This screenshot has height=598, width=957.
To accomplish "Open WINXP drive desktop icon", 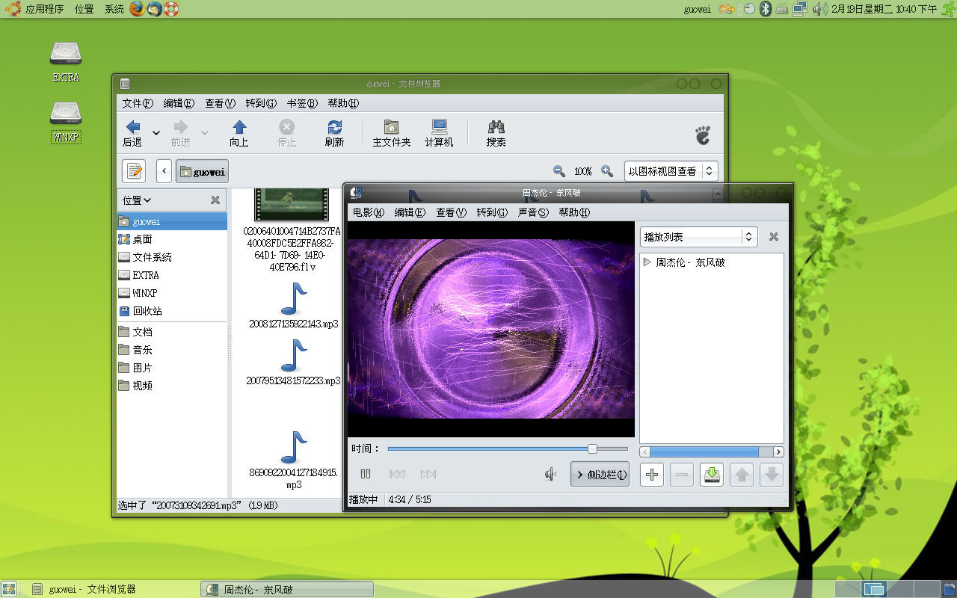I will (x=66, y=123).
